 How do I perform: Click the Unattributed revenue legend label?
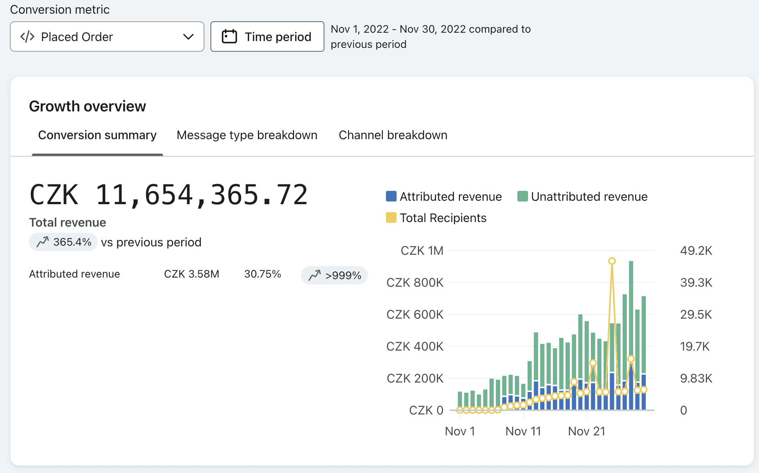[589, 197]
